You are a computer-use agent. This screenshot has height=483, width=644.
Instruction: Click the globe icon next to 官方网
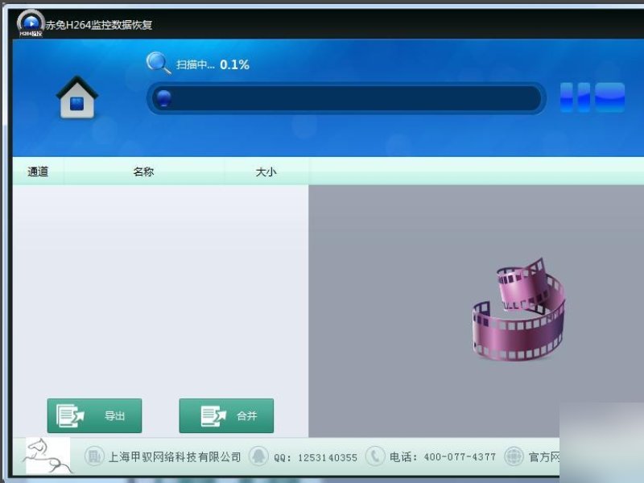click(x=513, y=456)
